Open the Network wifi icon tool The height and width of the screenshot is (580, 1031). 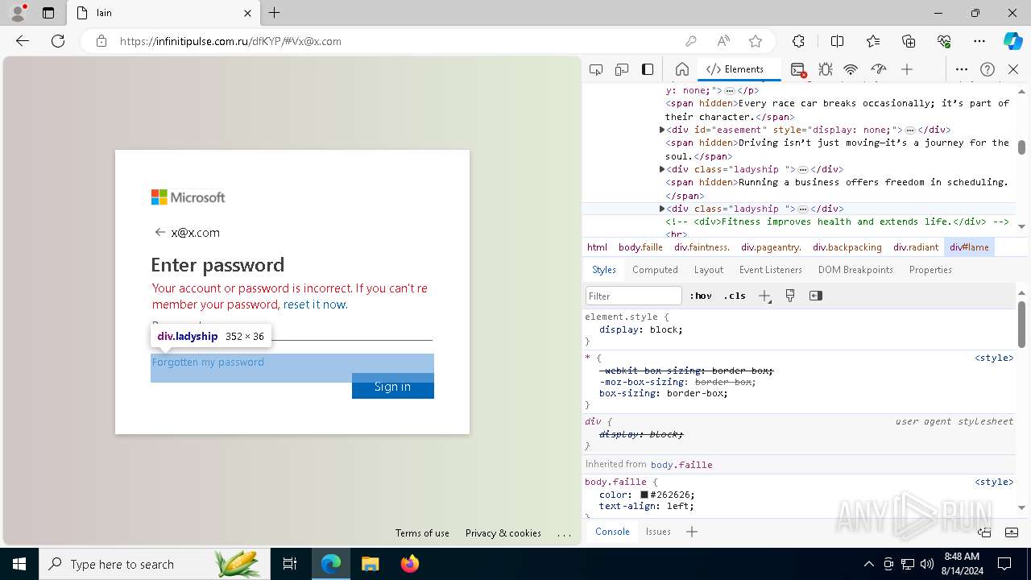[851, 69]
